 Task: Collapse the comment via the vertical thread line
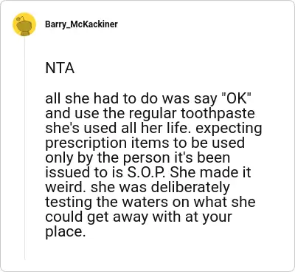pyautogui.click(x=24, y=148)
